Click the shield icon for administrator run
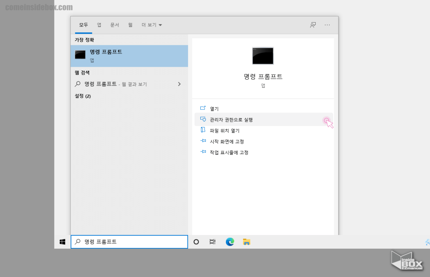430x277 pixels. point(203,119)
